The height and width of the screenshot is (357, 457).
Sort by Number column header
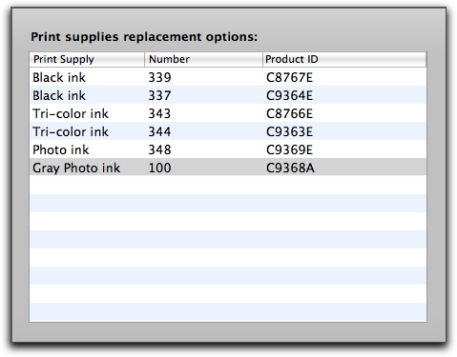coord(203,59)
